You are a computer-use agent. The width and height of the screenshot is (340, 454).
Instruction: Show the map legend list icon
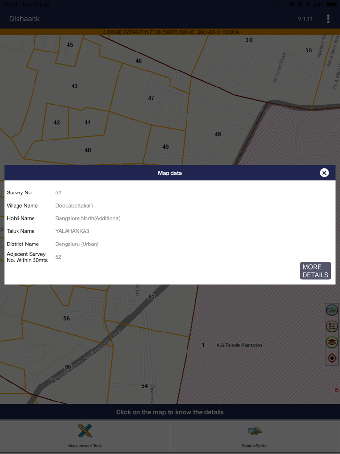(x=332, y=326)
